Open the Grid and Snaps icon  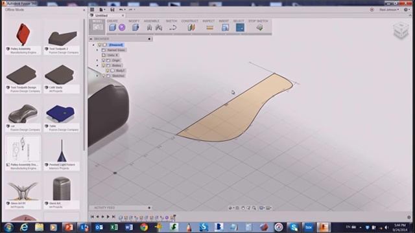(x=268, y=208)
